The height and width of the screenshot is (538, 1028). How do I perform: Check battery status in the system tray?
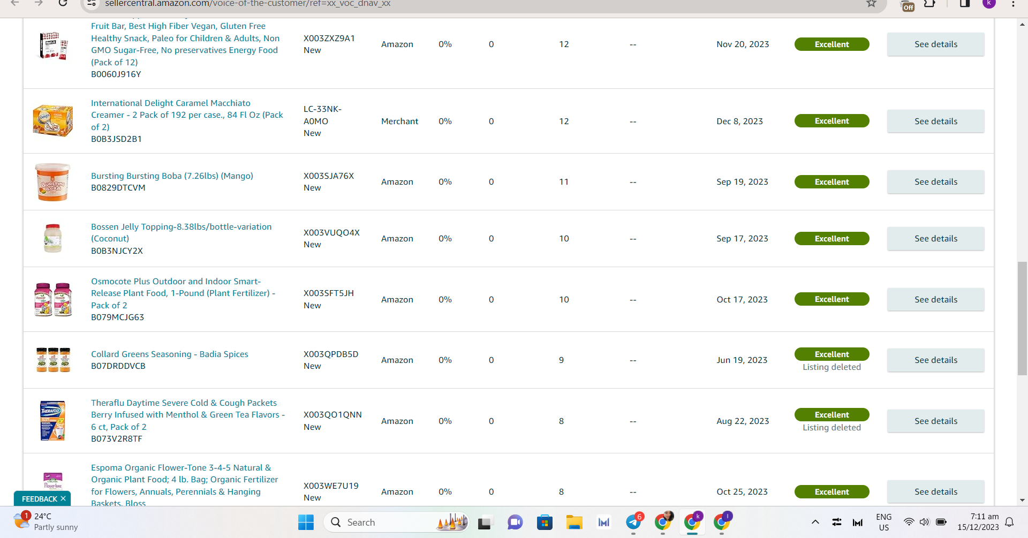[x=941, y=522]
